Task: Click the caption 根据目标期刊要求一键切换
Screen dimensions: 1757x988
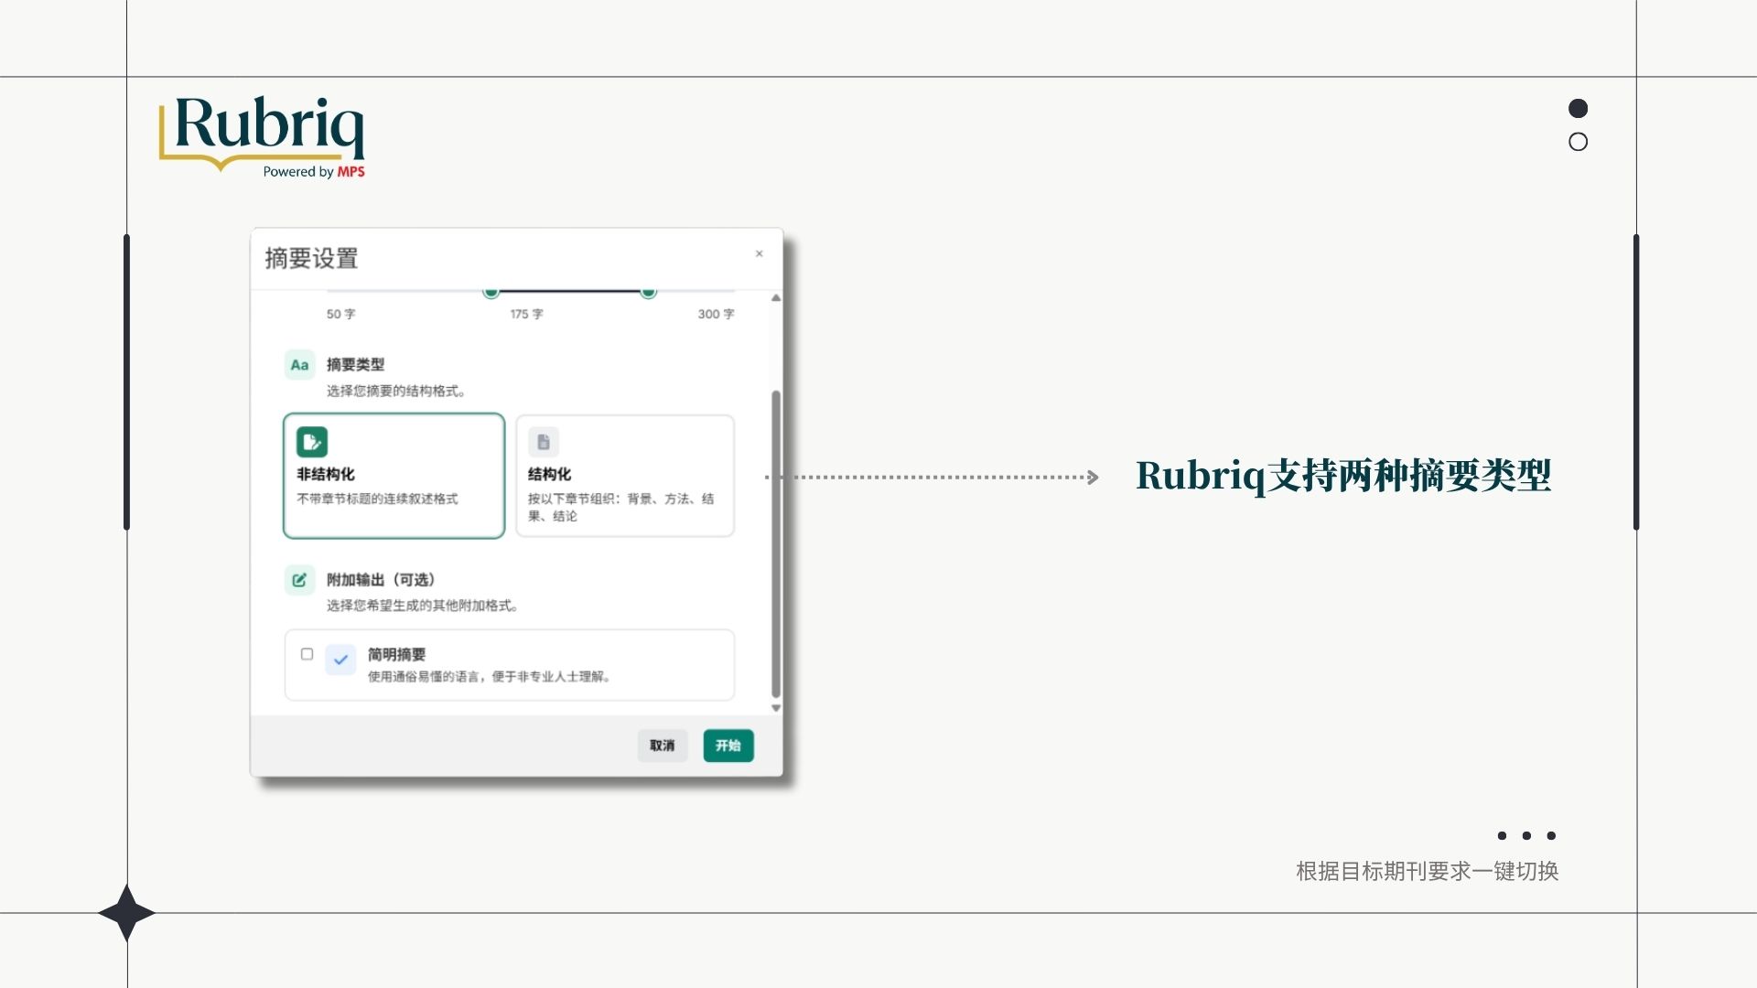Action: click(1428, 872)
